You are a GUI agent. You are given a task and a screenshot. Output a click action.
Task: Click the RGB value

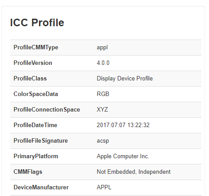coord(103,94)
